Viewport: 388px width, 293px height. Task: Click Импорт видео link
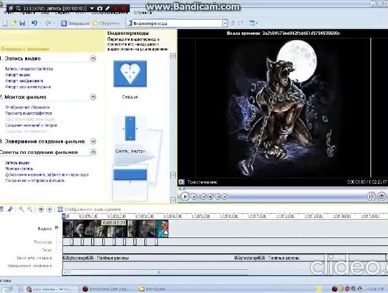[x=18, y=75]
